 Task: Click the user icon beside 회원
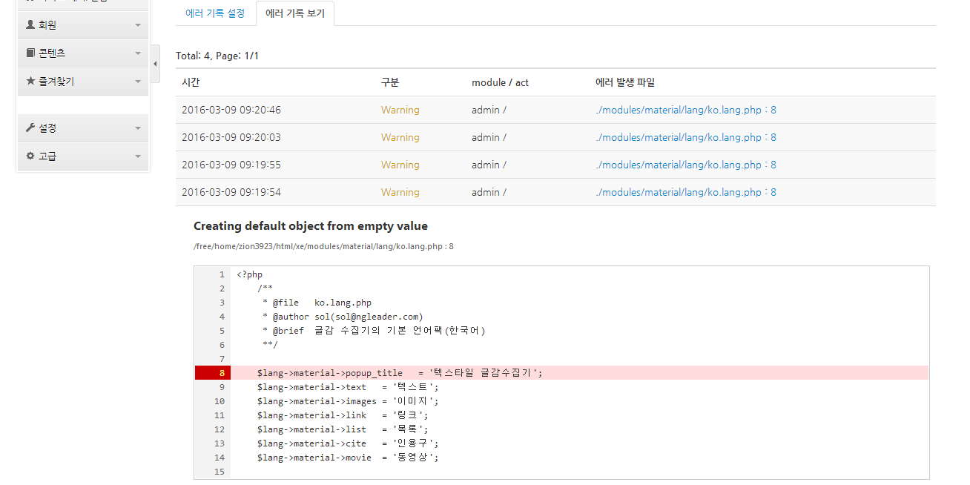pyautogui.click(x=30, y=25)
